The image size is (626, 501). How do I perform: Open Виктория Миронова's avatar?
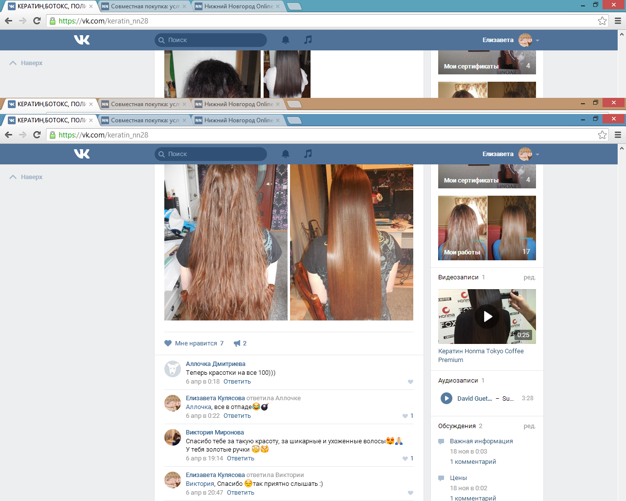(173, 437)
